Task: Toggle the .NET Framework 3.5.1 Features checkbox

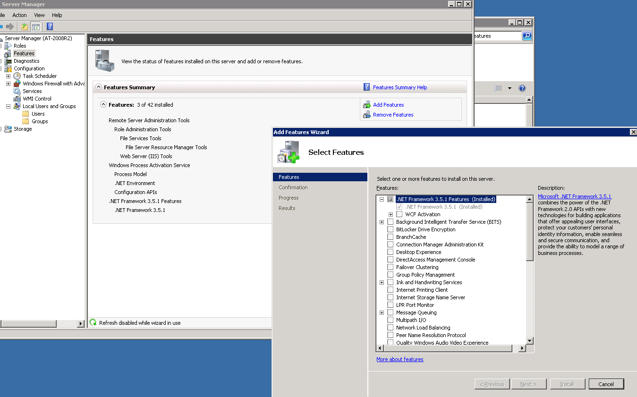Action: pos(390,199)
